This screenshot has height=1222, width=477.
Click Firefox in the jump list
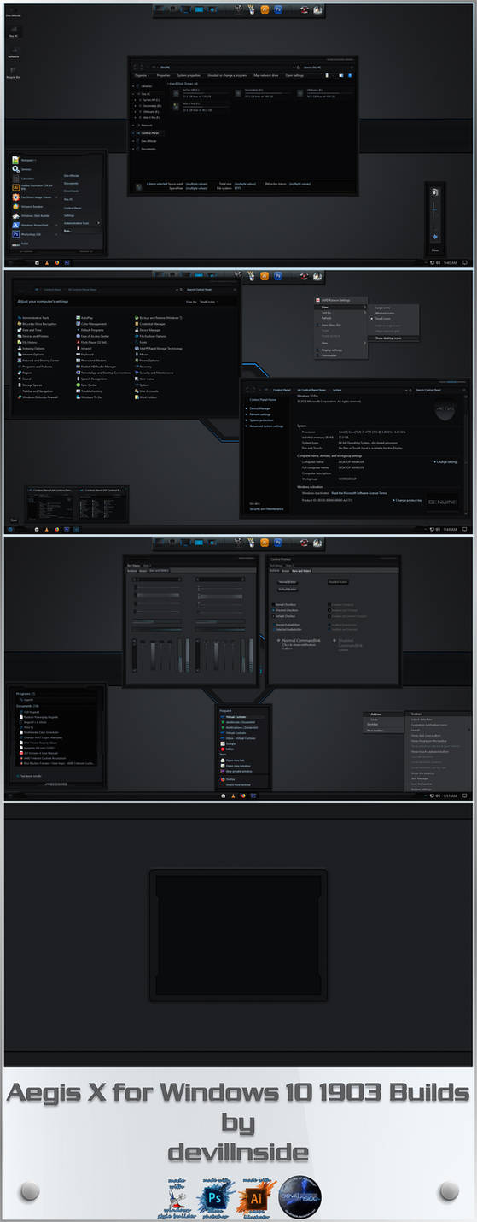[x=228, y=778]
